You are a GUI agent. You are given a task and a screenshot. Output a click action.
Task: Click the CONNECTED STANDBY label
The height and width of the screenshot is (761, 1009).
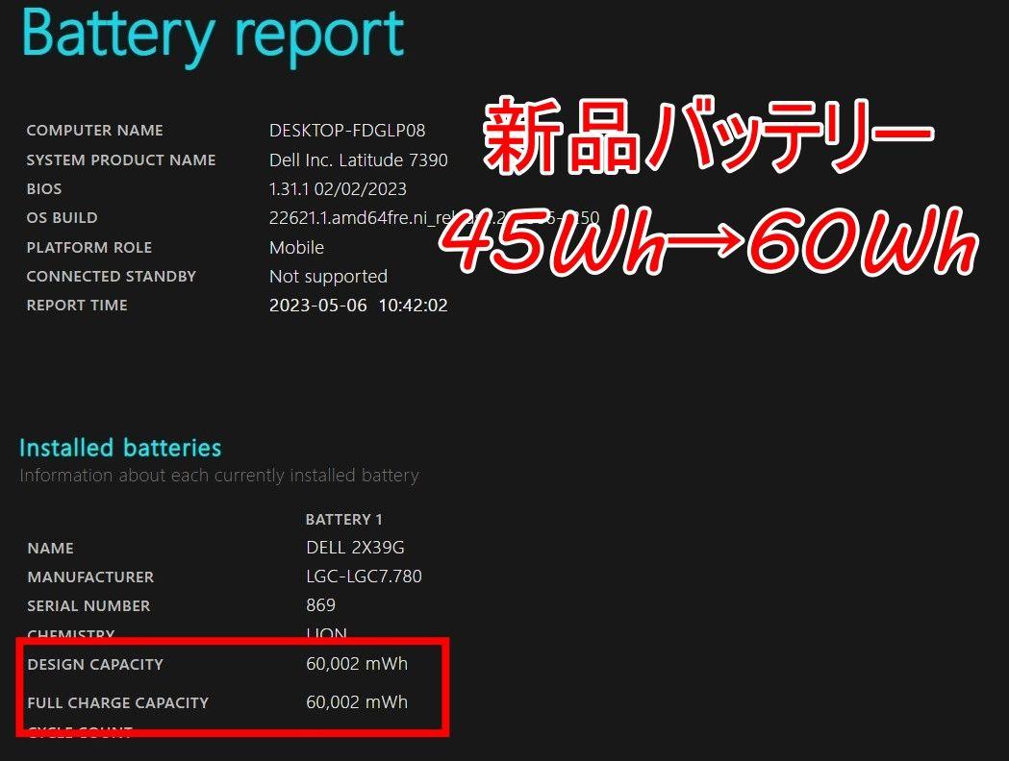pyautogui.click(x=112, y=277)
